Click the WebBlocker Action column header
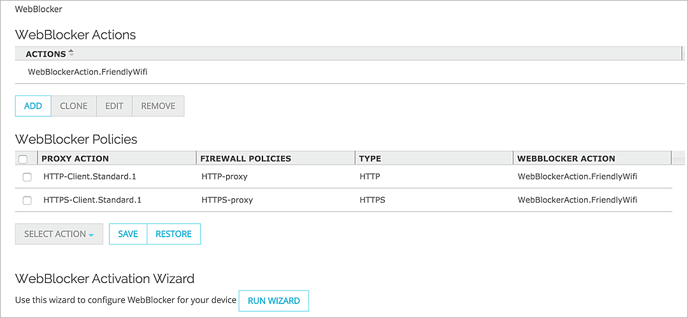688x318 pixels. pyautogui.click(x=566, y=158)
